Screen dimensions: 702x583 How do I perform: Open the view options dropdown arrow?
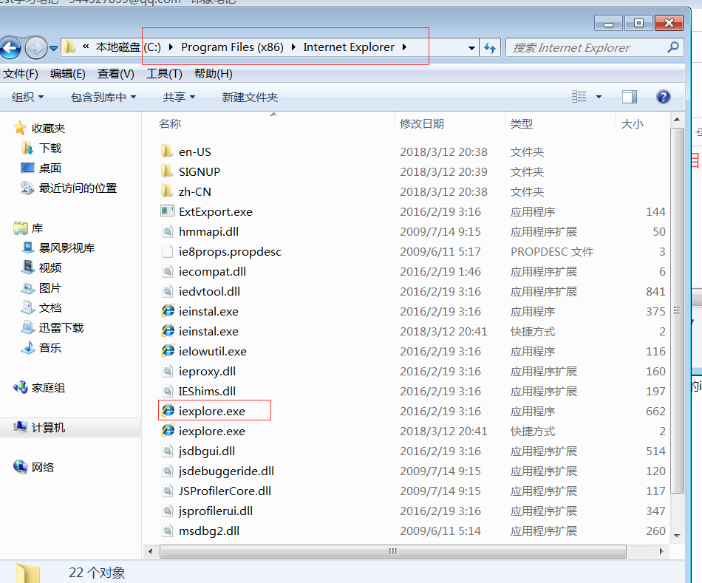[x=599, y=97]
